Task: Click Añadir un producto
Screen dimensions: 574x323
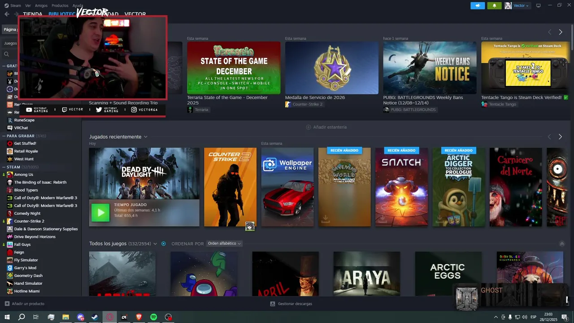Action: 28,304
